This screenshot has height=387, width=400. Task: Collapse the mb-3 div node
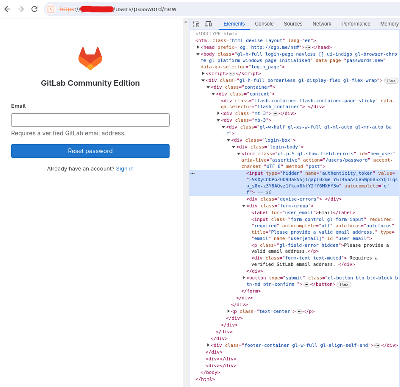click(x=218, y=120)
